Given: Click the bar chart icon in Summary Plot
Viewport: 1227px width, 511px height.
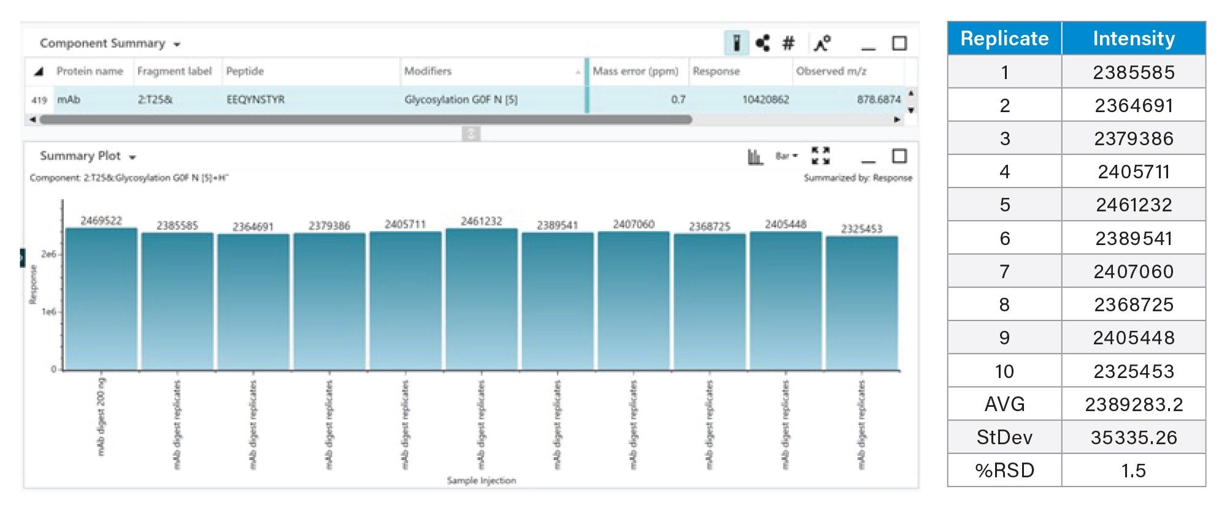Looking at the screenshot, I should click(x=755, y=157).
